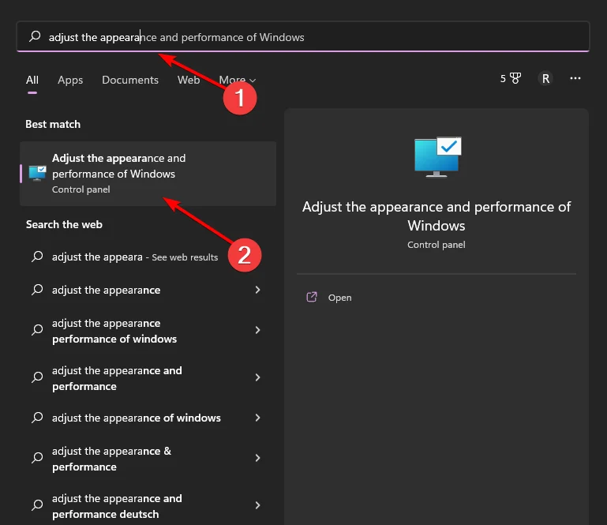The height and width of the screenshot is (525, 607).
Task: Click the Control panel icon in Best match
Action: pos(37,173)
